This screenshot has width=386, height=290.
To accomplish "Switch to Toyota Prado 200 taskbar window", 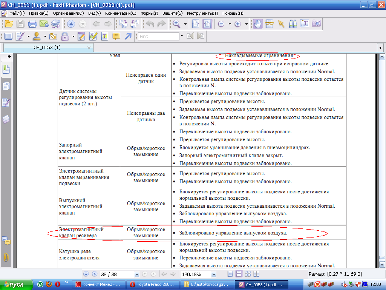I will (152, 285).
